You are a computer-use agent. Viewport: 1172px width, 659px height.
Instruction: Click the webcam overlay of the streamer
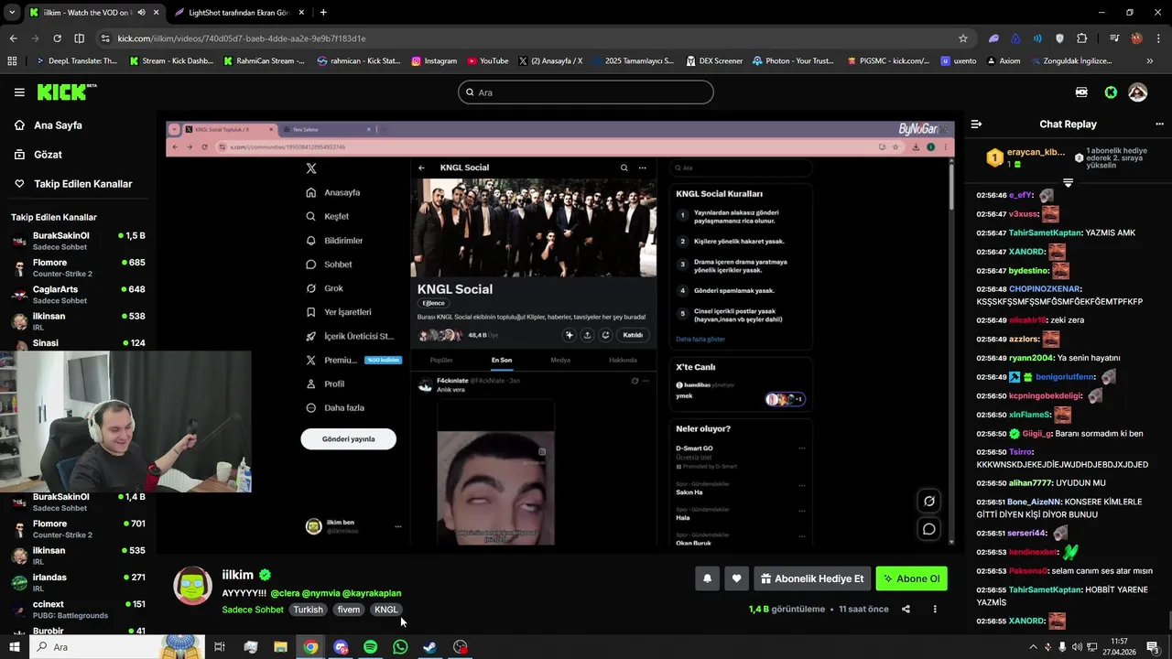point(125,422)
